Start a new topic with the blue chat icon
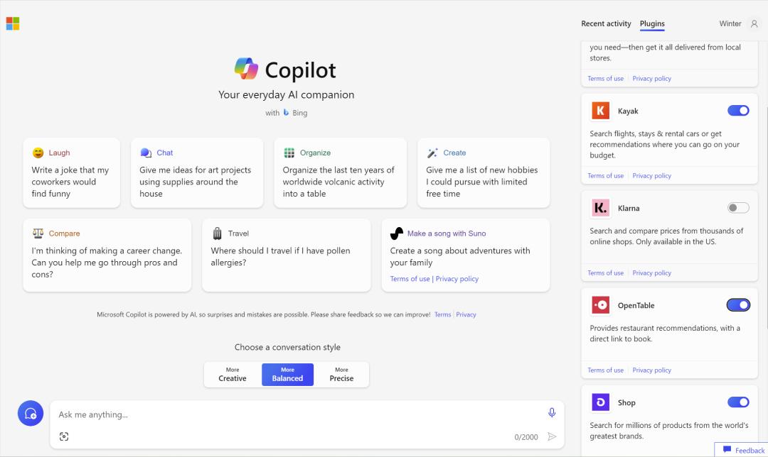This screenshot has width=768, height=457. 31,413
